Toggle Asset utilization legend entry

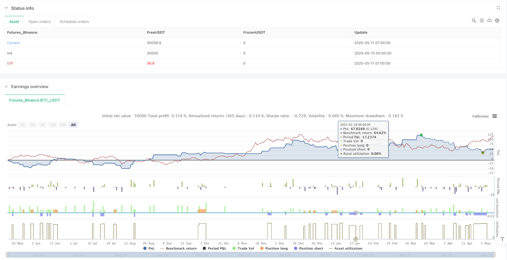(345, 248)
